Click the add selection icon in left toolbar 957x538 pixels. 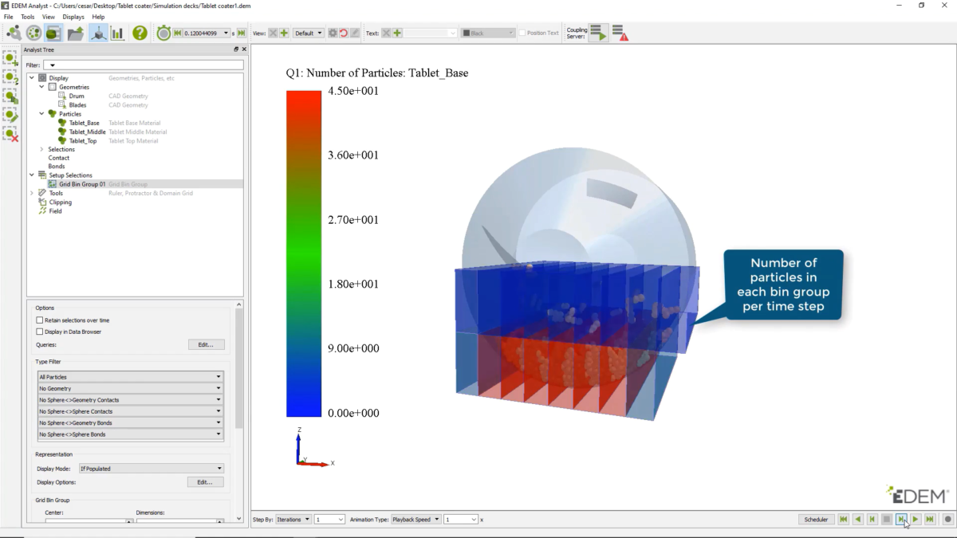(10, 58)
